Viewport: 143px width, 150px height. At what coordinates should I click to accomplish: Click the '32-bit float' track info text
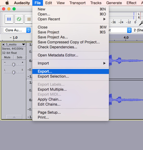[9, 53]
